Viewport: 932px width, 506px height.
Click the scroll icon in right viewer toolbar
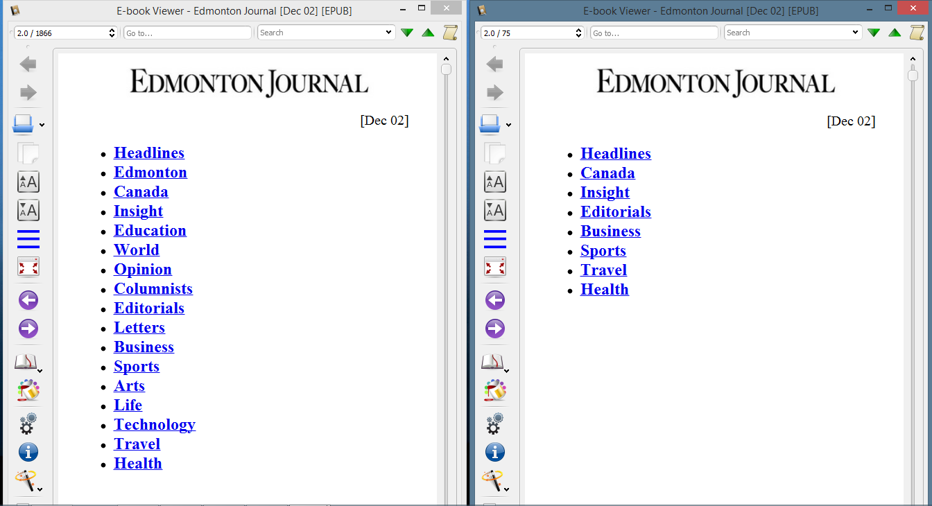pyautogui.click(x=917, y=32)
